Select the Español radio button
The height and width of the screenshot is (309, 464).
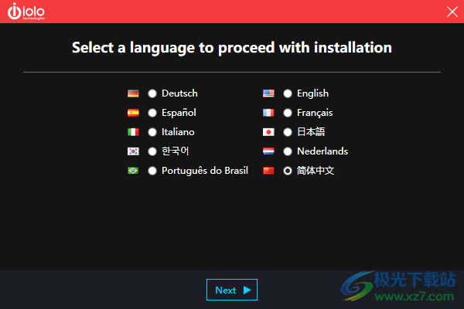(152, 113)
